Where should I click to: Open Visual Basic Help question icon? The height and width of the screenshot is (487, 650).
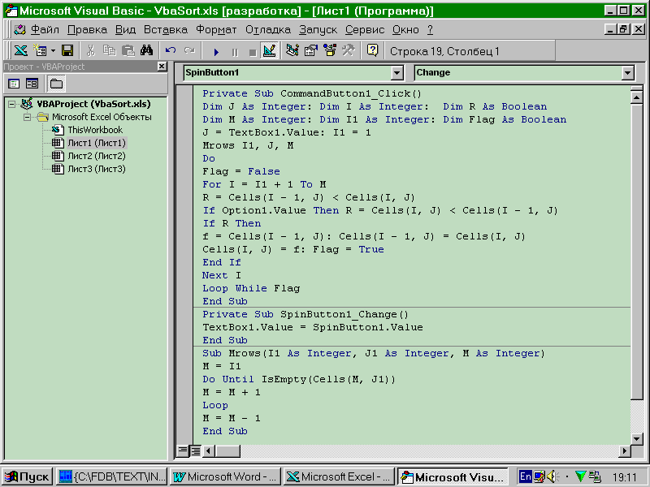(x=373, y=51)
